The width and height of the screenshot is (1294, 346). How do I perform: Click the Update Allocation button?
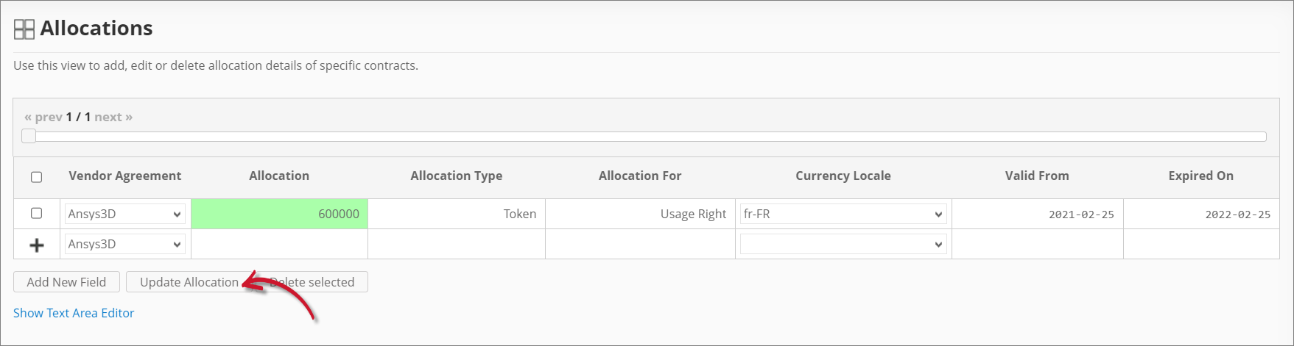coord(189,282)
